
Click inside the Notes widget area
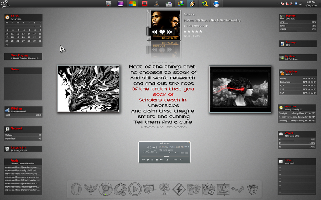coord(23,87)
